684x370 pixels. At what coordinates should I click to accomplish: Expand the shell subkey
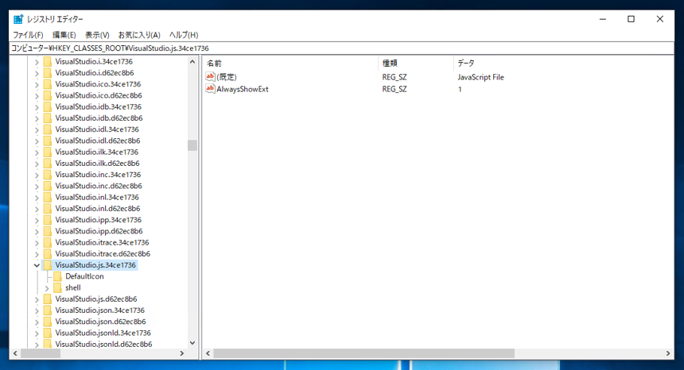[47, 288]
